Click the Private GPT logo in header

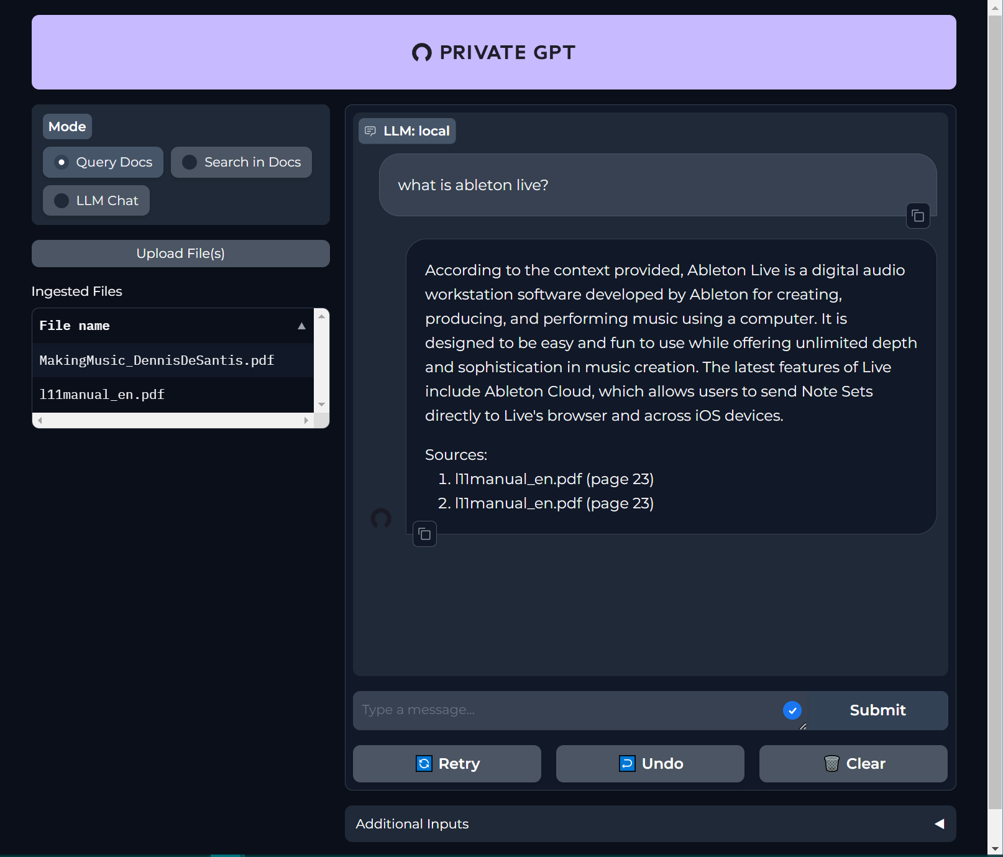422,53
